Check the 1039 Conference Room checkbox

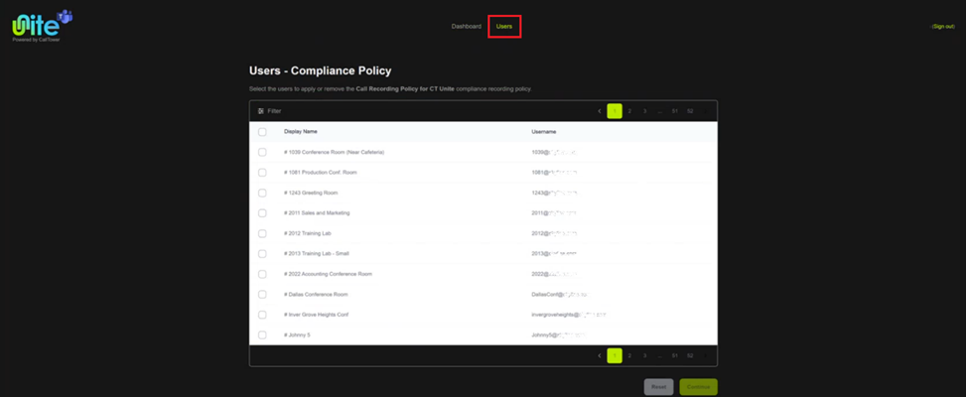[262, 152]
